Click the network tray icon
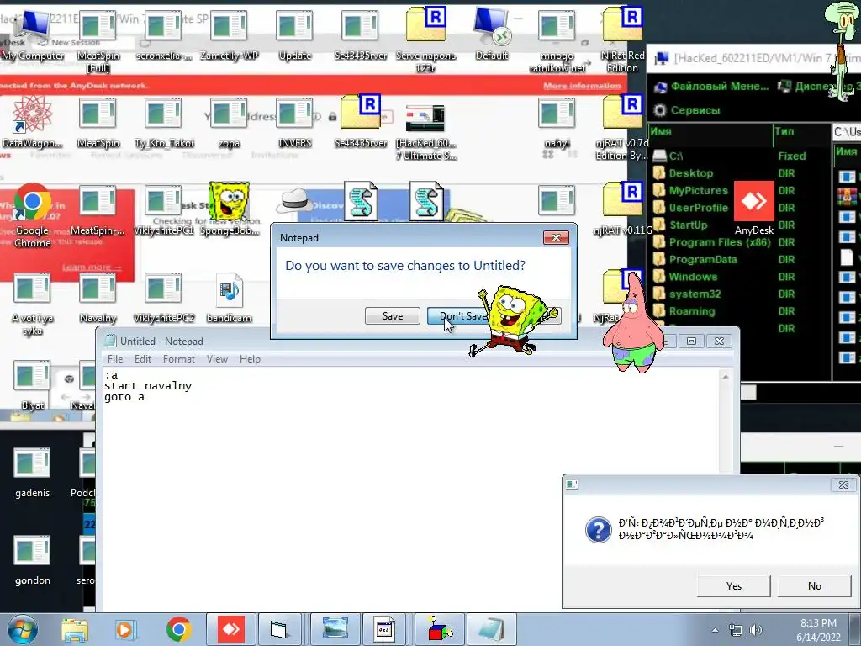 (735, 630)
